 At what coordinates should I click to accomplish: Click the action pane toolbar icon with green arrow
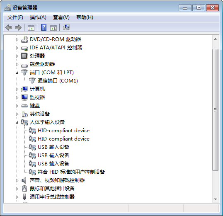click(53, 28)
